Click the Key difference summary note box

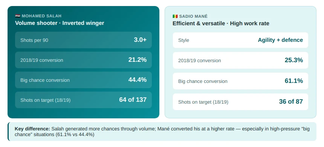[162, 132]
